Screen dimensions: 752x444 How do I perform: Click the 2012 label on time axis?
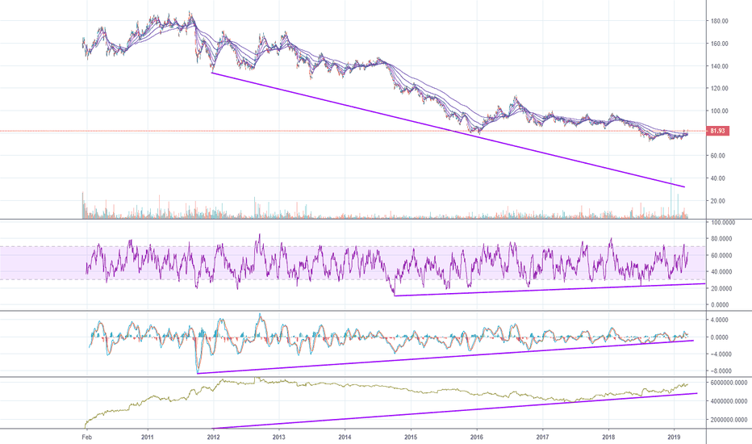tap(214, 438)
